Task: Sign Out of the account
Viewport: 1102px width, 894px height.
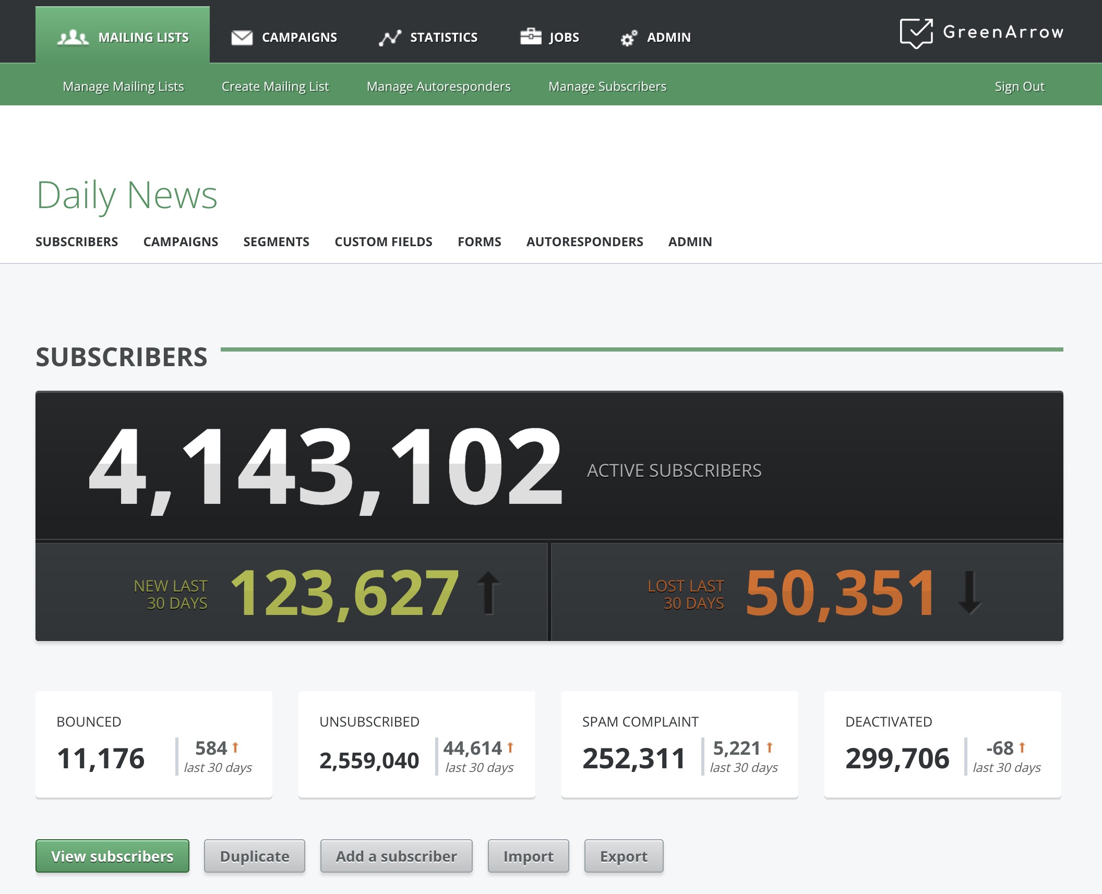Action: coord(1019,87)
